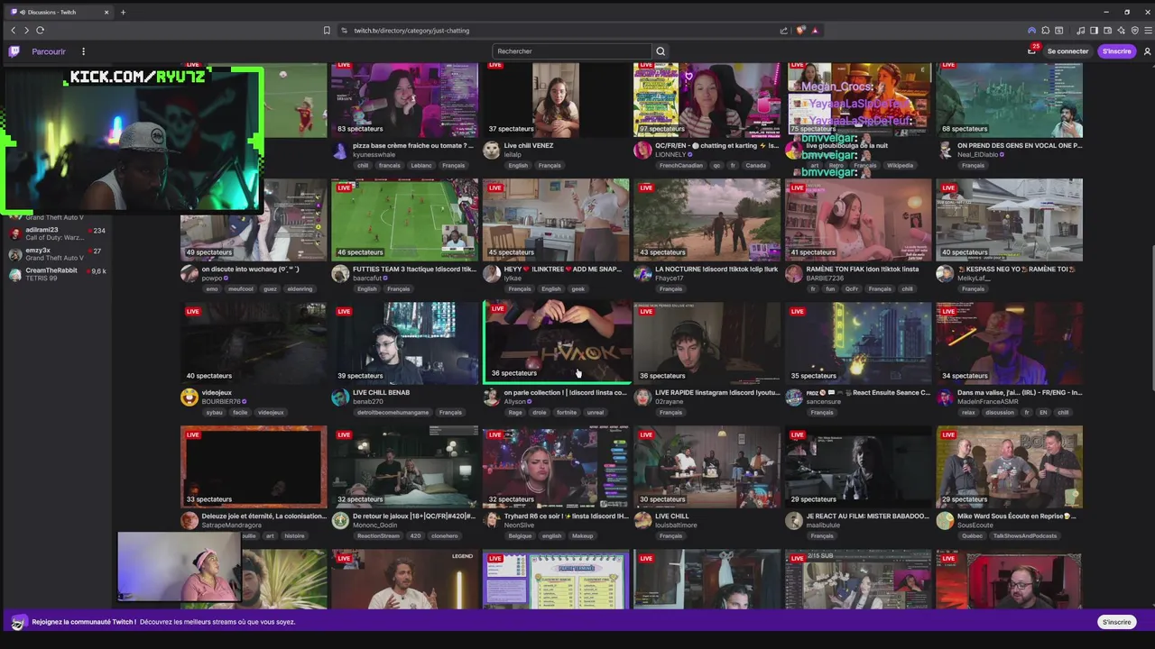Click the search magnifier button
This screenshot has height=649, width=1155.
[661, 51]
